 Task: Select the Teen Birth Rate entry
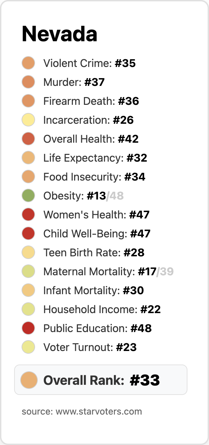94,253
